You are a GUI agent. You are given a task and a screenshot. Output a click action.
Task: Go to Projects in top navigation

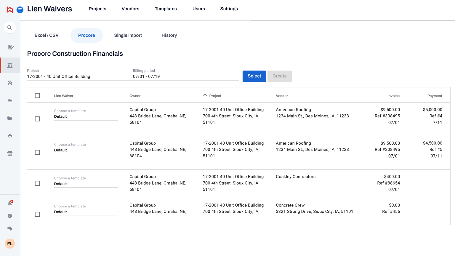click(x=97, y=9)
